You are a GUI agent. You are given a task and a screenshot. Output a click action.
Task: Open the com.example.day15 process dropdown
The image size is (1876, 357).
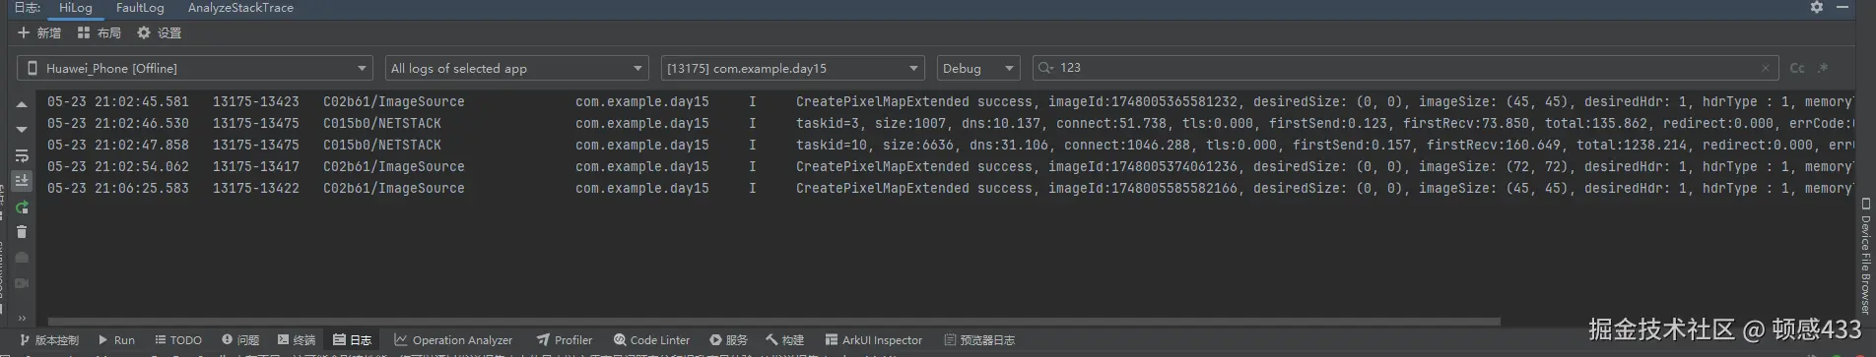click(793, 68)
